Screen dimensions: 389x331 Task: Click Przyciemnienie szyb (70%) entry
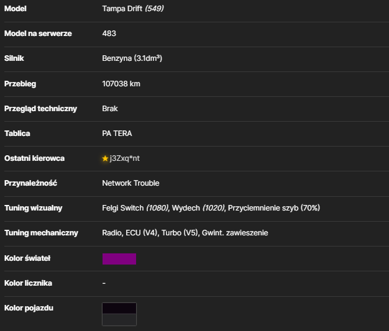[x=274, y=208]
